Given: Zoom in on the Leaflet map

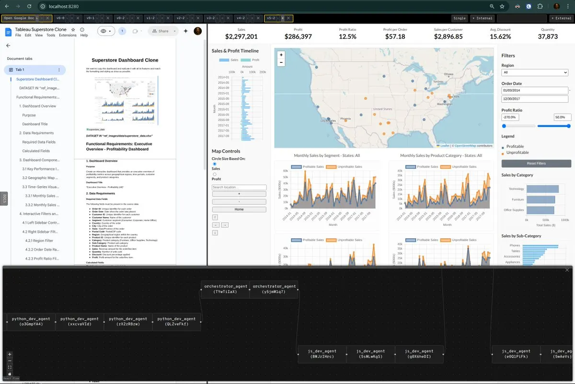Looking at the screenshot, I should click(x=281, y=55).
